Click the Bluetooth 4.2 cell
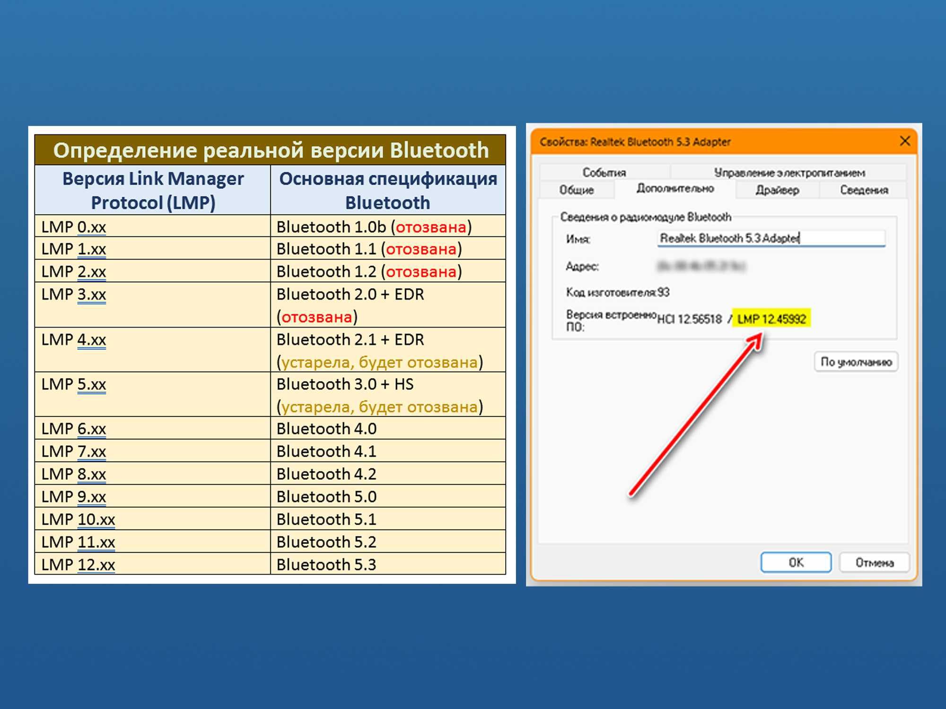Image resolution: width=946 pixels, height=709 pixels. coord(388,474)
